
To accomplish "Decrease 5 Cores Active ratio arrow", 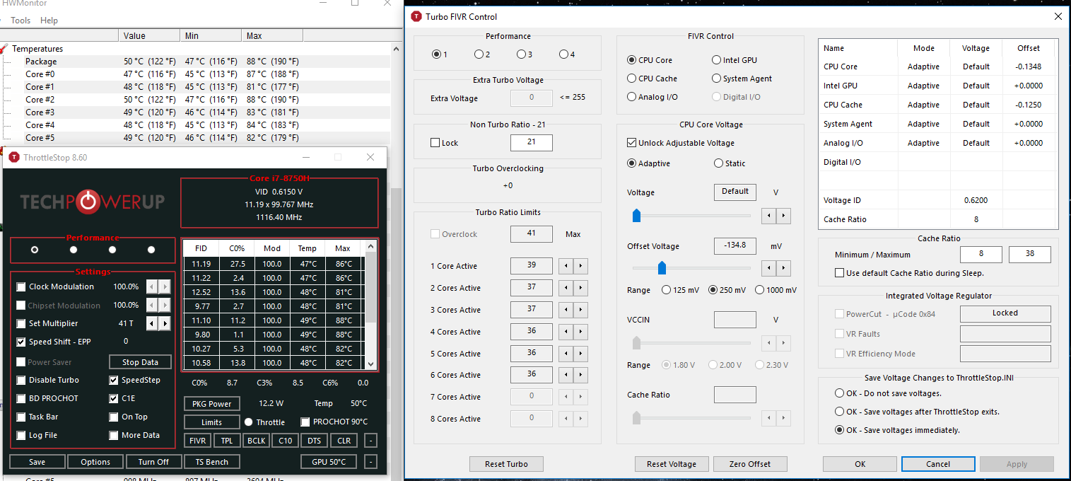I will click(565, 354).
